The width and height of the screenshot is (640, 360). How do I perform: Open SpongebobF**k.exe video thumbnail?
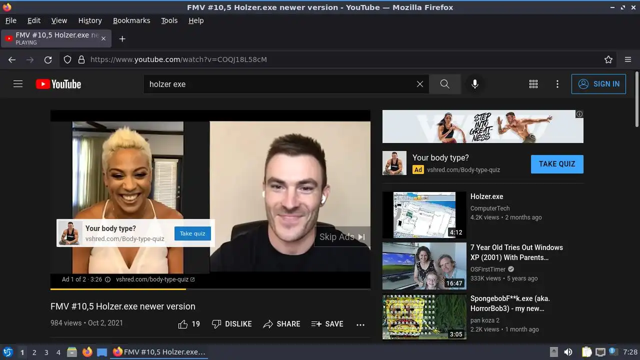(x=424, y=317)
